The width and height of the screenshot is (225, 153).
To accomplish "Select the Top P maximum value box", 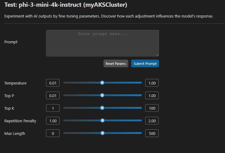I will pos(152,96).
